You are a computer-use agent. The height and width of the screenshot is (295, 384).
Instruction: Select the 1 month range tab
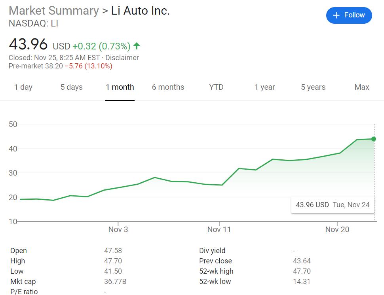coord(120,87)
